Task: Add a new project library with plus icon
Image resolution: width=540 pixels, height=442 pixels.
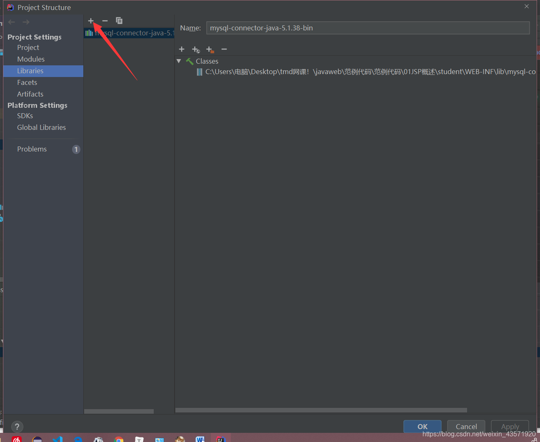Action: click(91, 21)
